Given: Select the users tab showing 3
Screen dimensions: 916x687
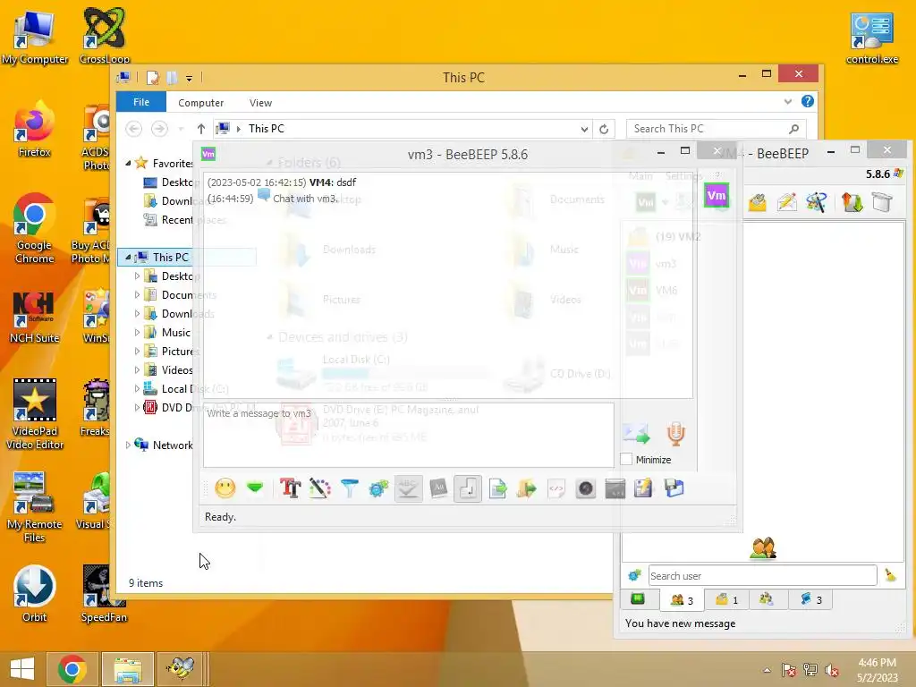Looking at the screenshot, I should point(682,599).
